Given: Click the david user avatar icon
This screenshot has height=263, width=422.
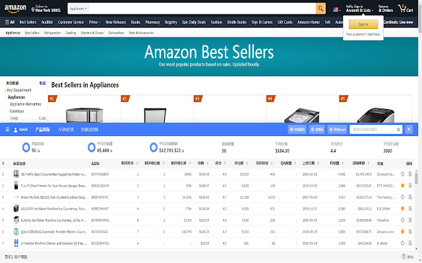Looking at the screenshot, I should [16, 130].
